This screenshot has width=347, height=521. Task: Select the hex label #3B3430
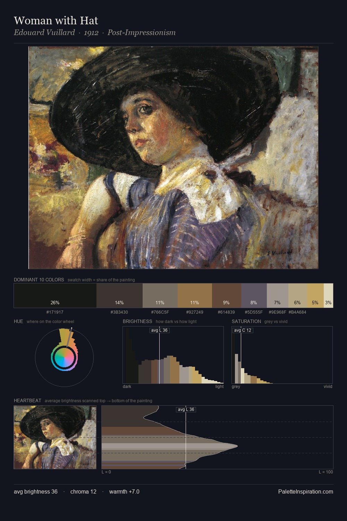pyautogui.click(x=119, y=312)
